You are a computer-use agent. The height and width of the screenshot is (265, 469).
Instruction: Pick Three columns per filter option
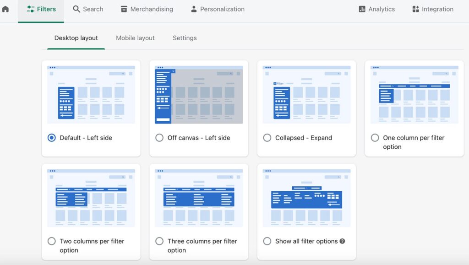coord(159,241)
